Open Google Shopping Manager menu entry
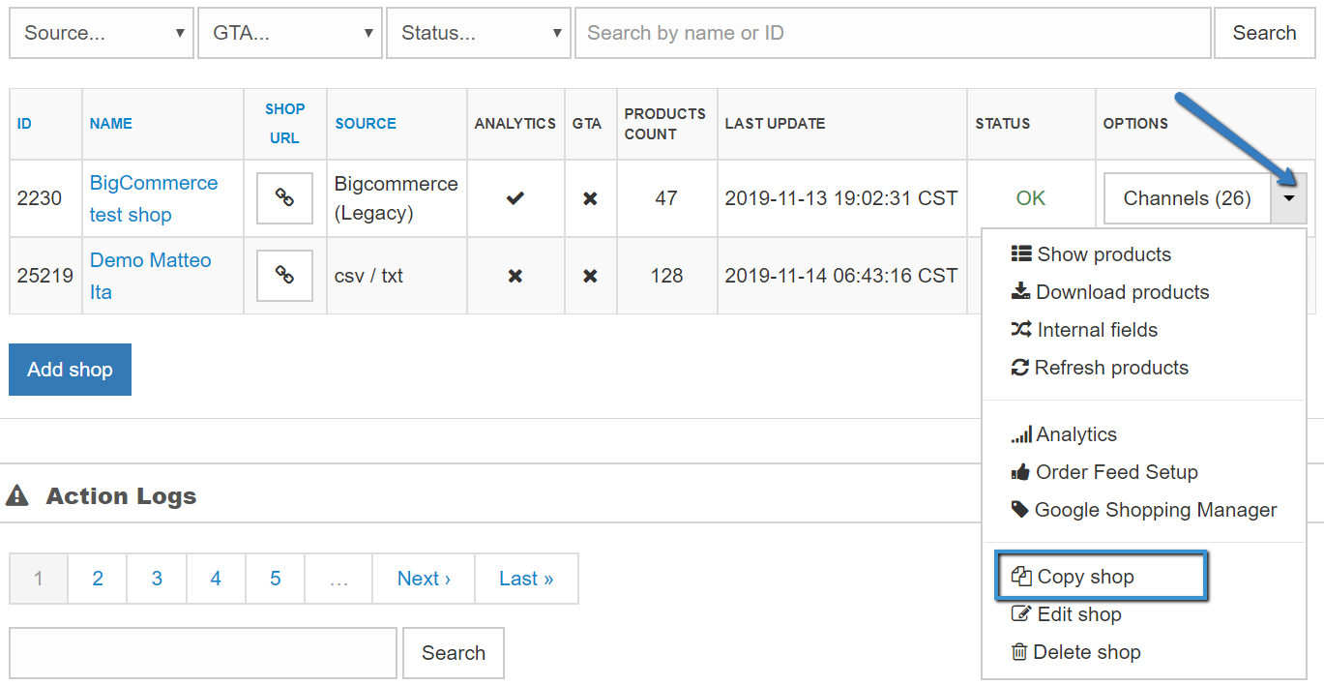 (x=1144, y=510)
